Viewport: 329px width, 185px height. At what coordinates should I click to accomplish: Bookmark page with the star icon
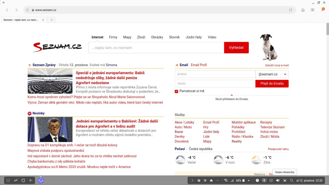pyautogui.click(x=28, y=10)
